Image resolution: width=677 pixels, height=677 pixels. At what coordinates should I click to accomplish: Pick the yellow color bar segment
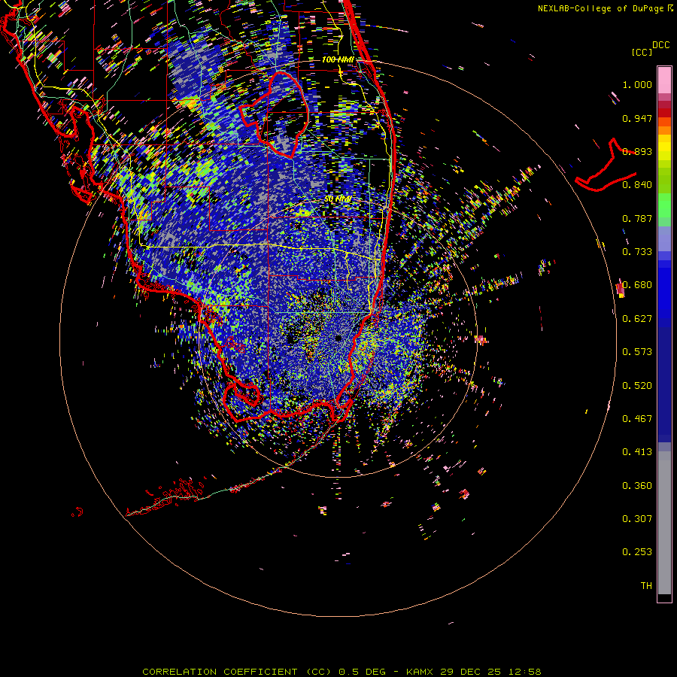coord(664,147)
